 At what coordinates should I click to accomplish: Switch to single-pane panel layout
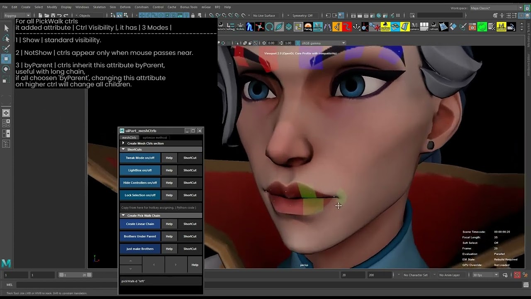tap(6, 113)
